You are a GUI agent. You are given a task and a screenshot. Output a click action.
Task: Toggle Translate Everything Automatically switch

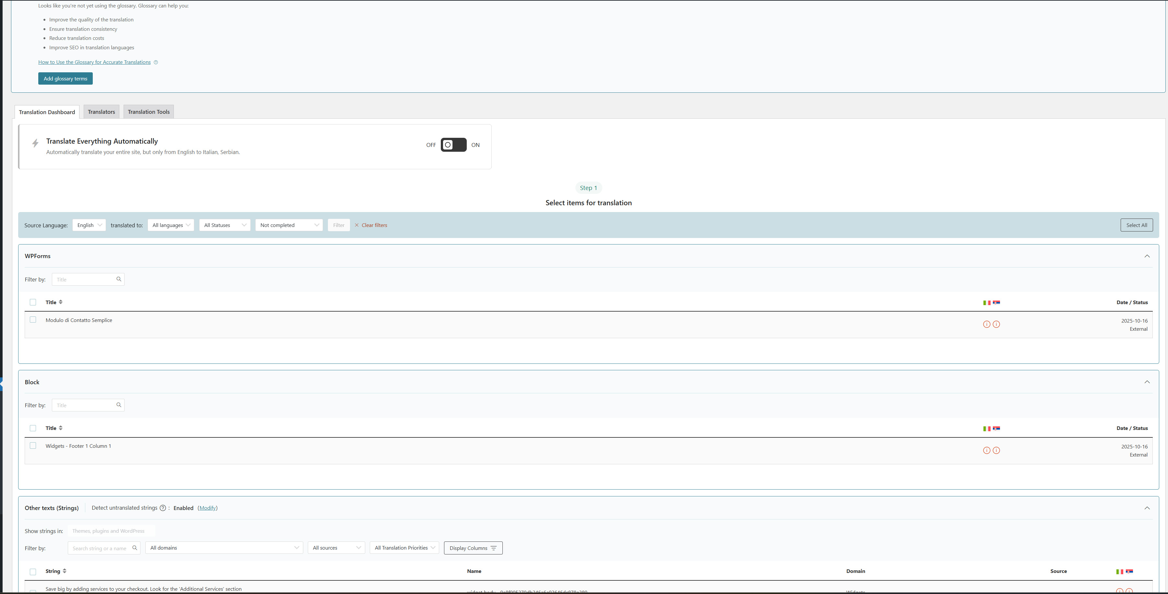453,145
